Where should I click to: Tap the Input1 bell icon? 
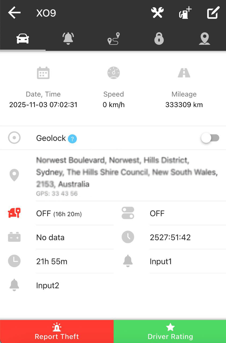click(128, 261)
